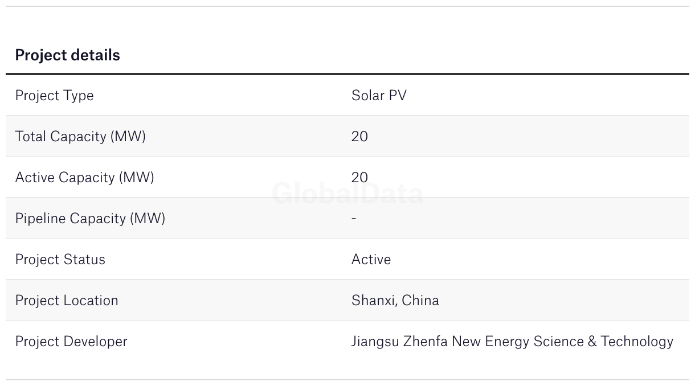Click the Active Capacity value of 20
The width and height of the screenshot is (695, 386).
coord(359,178)
